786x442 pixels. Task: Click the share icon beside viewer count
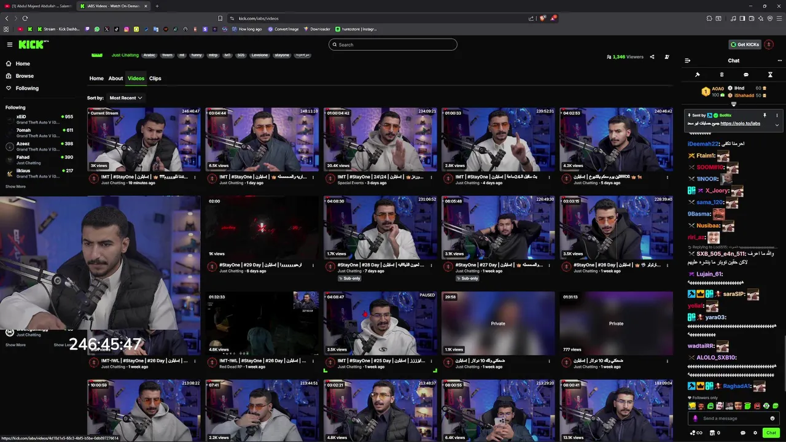click(x=652, y=56)
